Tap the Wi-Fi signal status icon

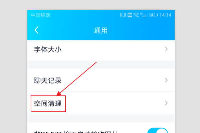(x=136, y=15)
